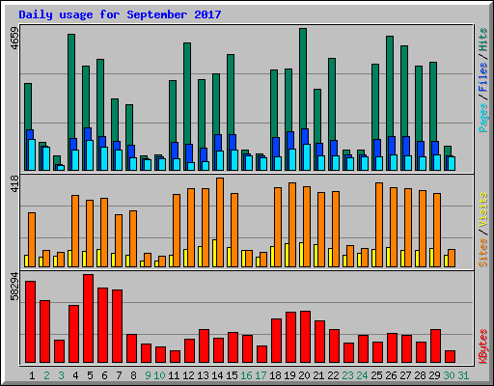Click green weekend day label '16'
Screen dimensions: 494x386
[246, 375]
